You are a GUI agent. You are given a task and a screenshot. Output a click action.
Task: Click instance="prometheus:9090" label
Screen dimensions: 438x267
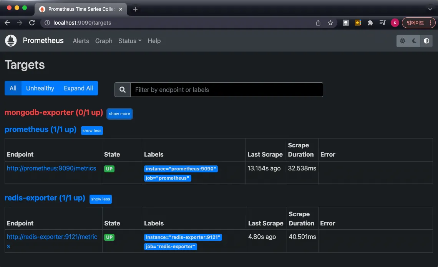(181, 169)
